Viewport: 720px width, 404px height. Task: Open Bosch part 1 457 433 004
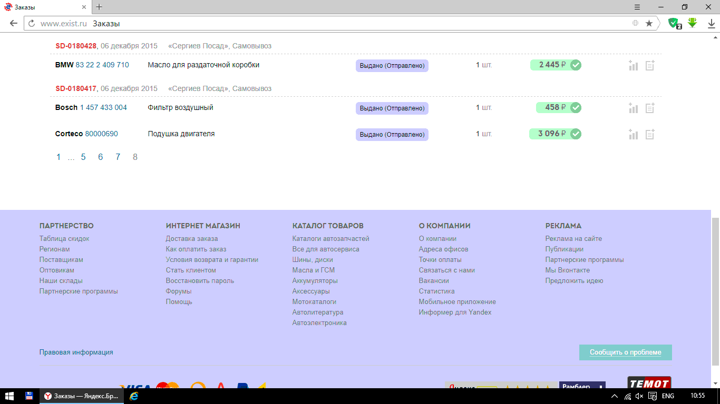103,107
